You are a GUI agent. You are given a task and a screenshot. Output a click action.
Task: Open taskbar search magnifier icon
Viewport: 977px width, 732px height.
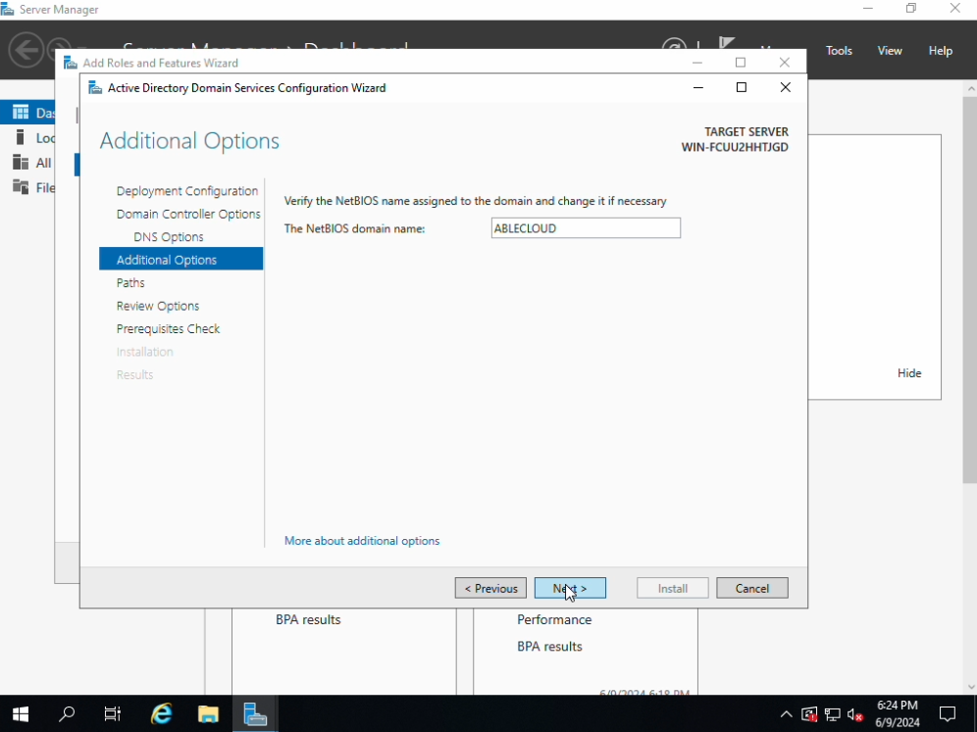coord(67,714)
